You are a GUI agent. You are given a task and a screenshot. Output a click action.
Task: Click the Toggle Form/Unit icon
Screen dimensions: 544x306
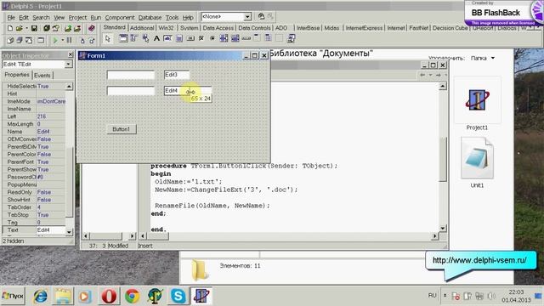[29, 40]
